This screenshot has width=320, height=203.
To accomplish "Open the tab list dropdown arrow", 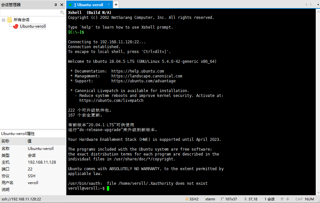I will (318, 5).
